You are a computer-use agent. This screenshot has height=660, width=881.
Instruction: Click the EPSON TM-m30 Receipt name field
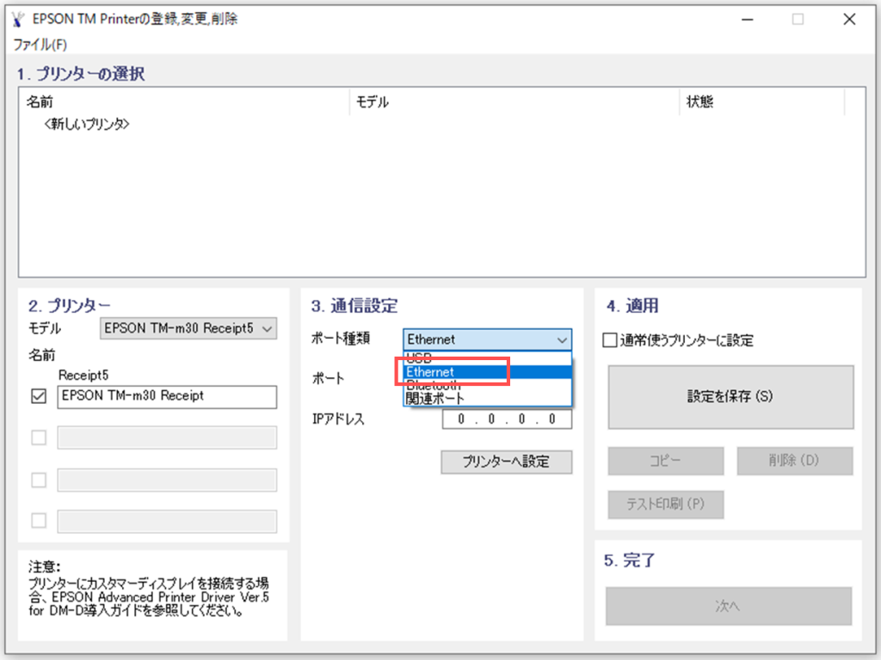pos(167,397)
